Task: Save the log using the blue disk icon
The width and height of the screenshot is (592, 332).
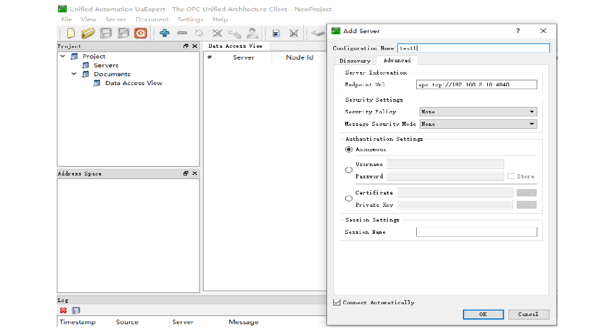Action: coord(76,310)
